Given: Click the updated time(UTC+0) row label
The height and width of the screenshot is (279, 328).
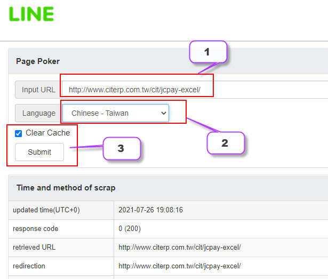Looking at the screenshot, I should pyautogui.click(x=46, y=210).
